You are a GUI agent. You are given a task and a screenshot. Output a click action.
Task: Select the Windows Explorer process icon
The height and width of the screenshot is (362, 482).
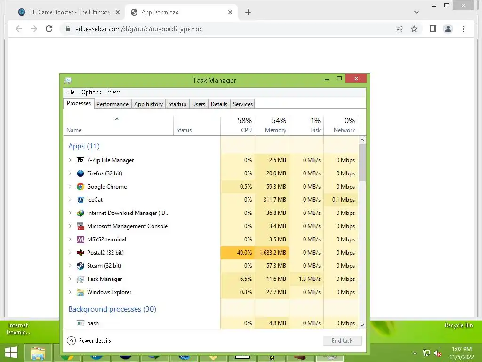pyautogui.click(x=80, y=292)
